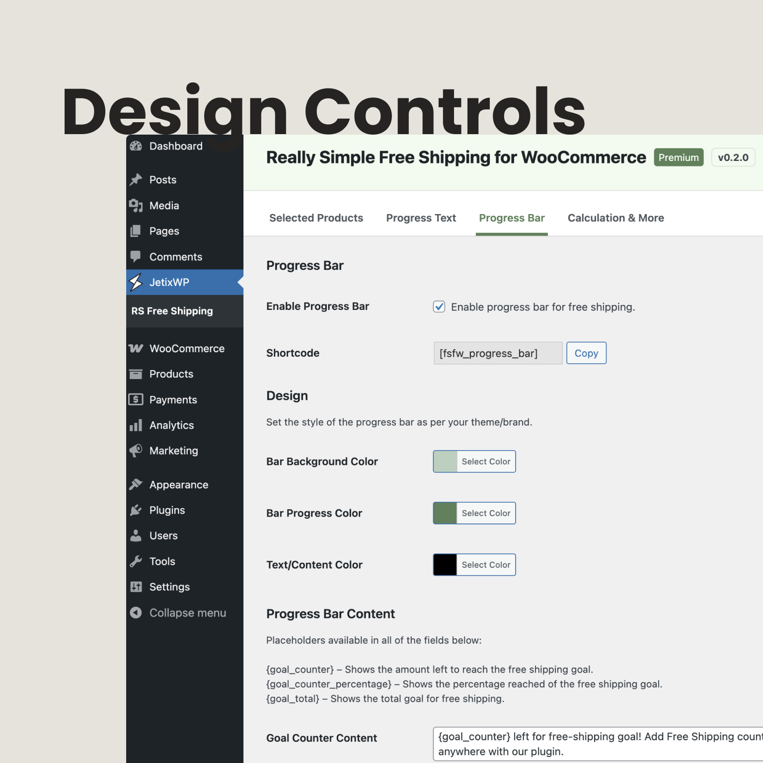Open Appearance menu label
Viewport: 763px width, 763px height.
179,485
